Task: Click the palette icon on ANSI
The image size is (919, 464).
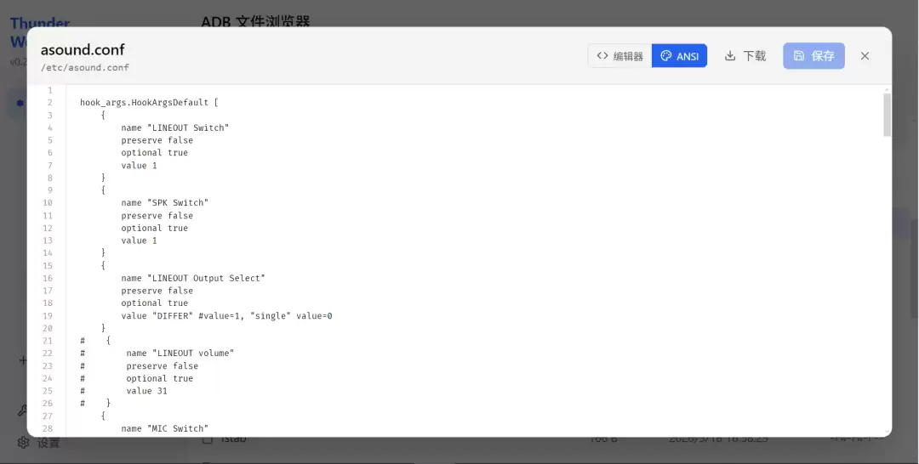Action: pyautogui.click(x=665, y=56)
